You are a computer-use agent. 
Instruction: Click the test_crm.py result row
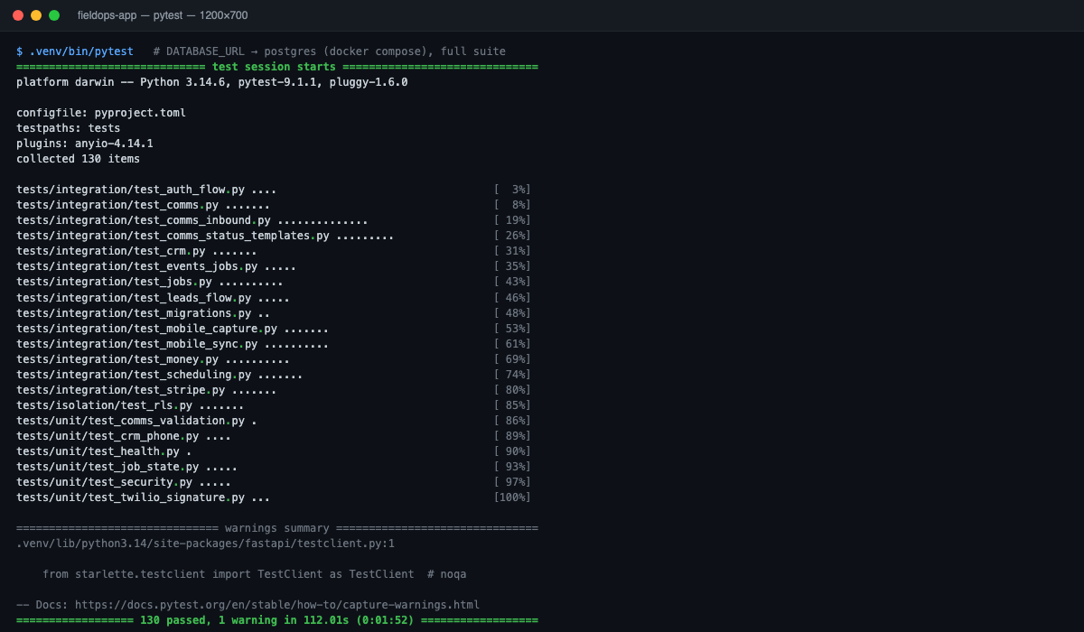274,251
